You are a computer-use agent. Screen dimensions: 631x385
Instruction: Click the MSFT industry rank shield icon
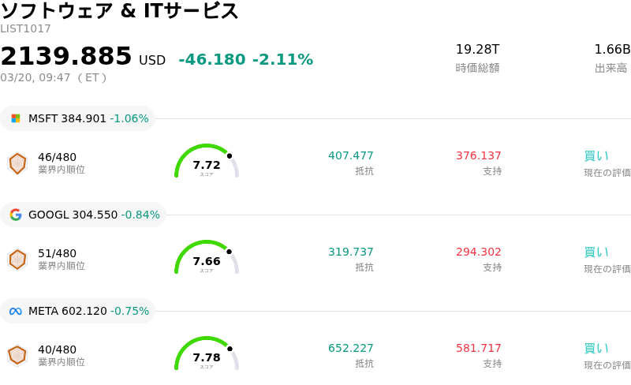pos(17,163)
